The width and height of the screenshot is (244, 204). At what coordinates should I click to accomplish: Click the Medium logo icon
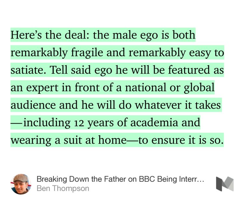click(x=225, y=184)
